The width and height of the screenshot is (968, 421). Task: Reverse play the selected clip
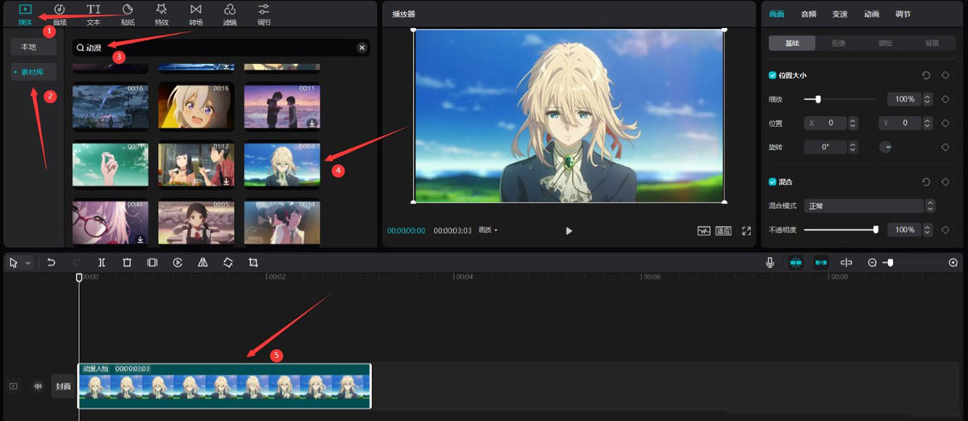[x=177, y=263]
